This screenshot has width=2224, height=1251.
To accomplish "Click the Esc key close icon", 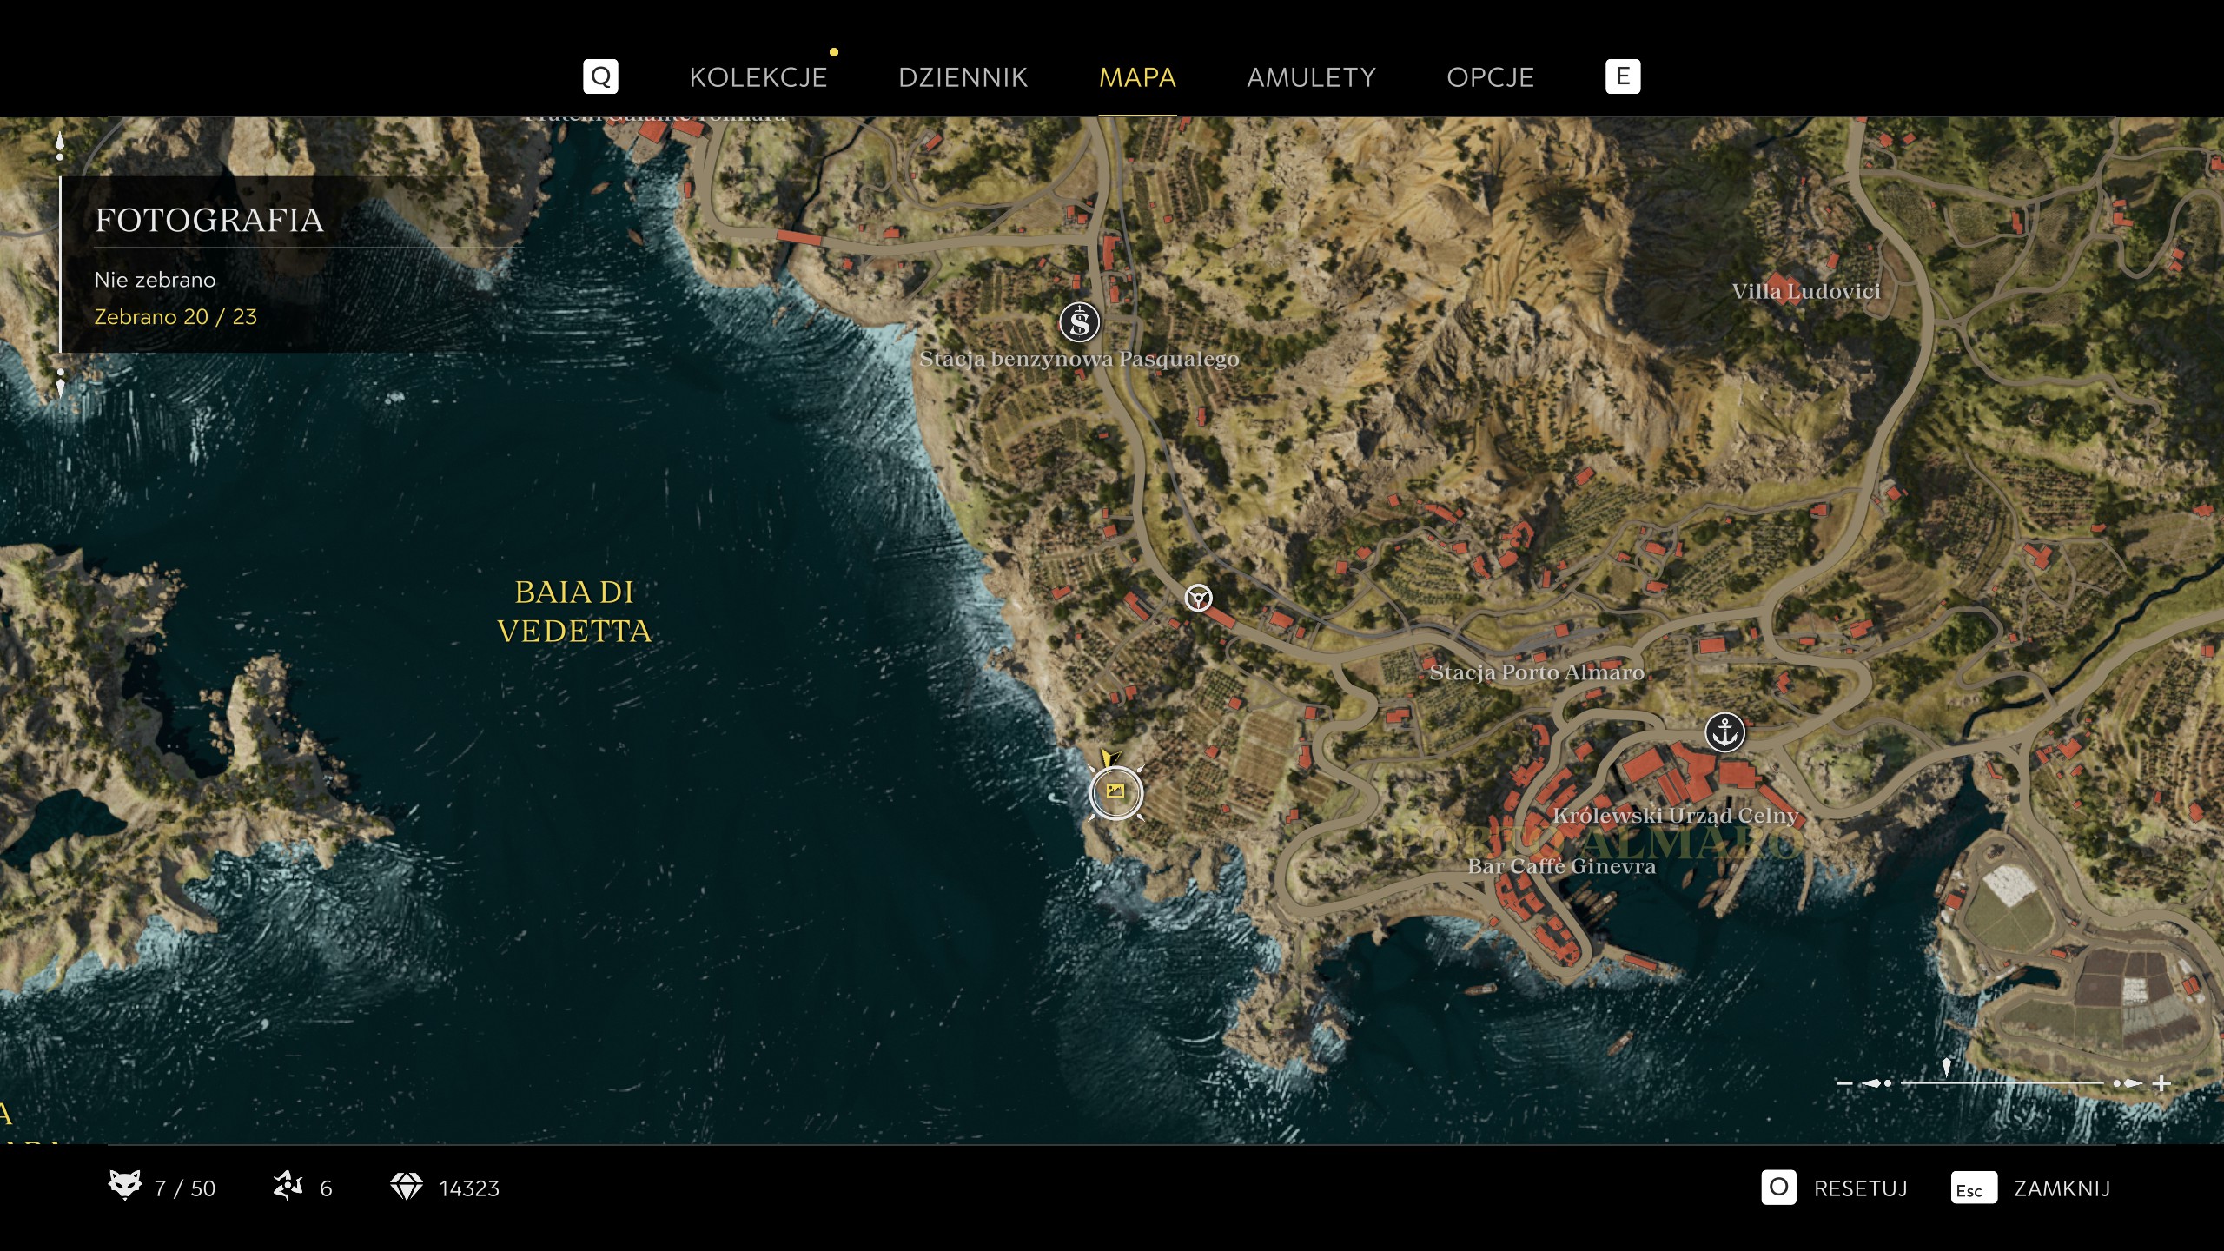I will coord(1974,1188).
